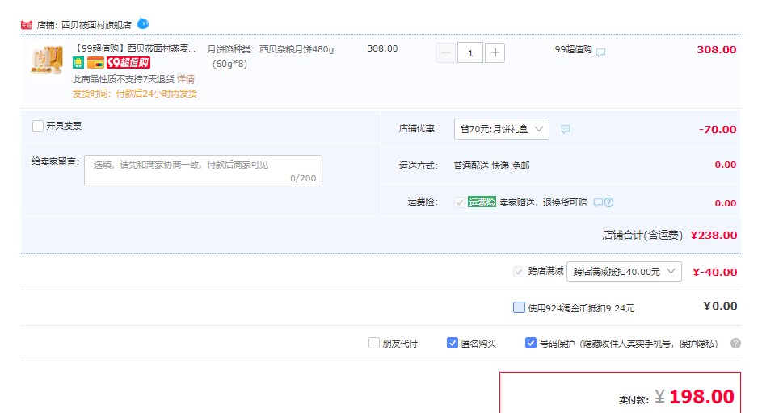Click the ¥-40.00 cross-store discount amount

pyautogui.click(x=715, y=273)
